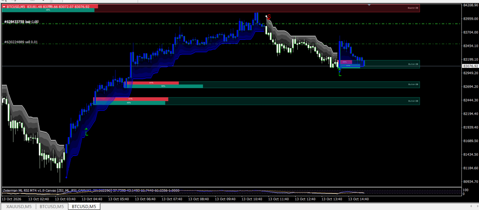Select the active BTCUSD,M5 chart tab
This screenshot has height=210, width=479.
click(84, 206)
